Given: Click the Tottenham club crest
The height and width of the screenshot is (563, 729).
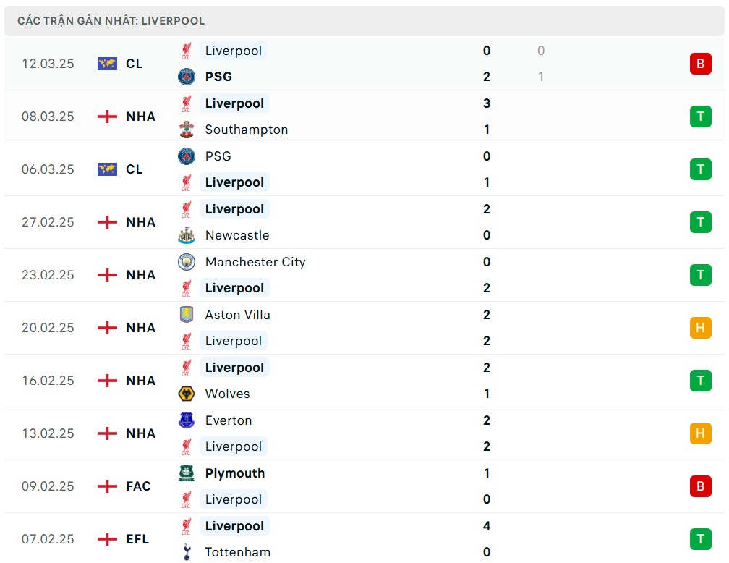Looking at the screenshot, I should [187, 552].
